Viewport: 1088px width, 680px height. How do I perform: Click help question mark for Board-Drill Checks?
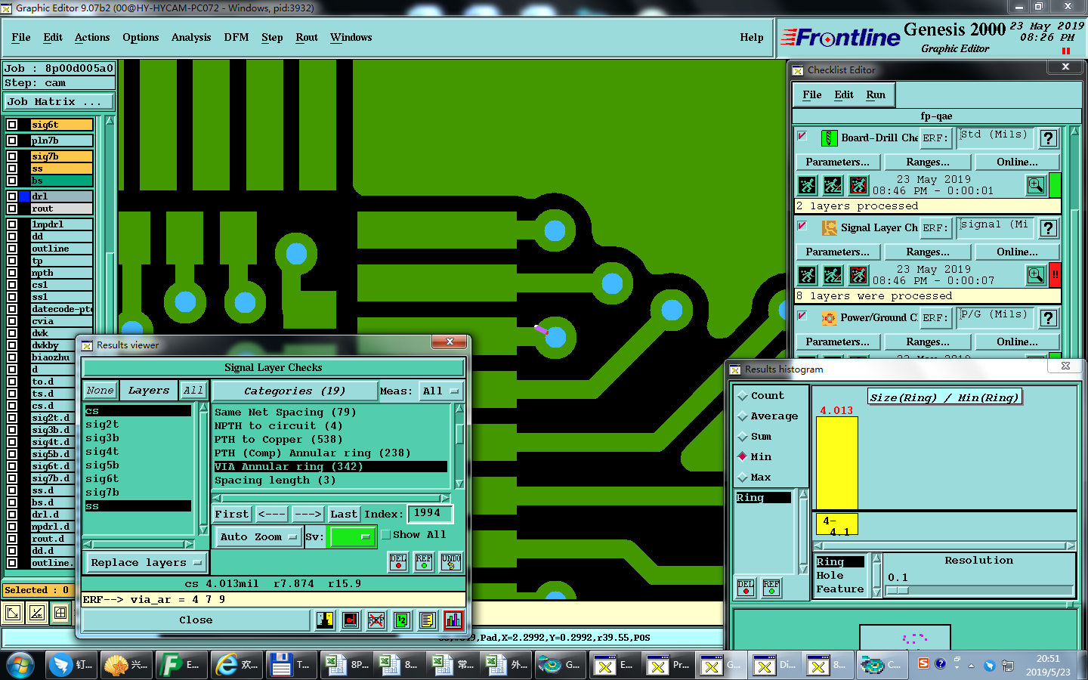1048,138
